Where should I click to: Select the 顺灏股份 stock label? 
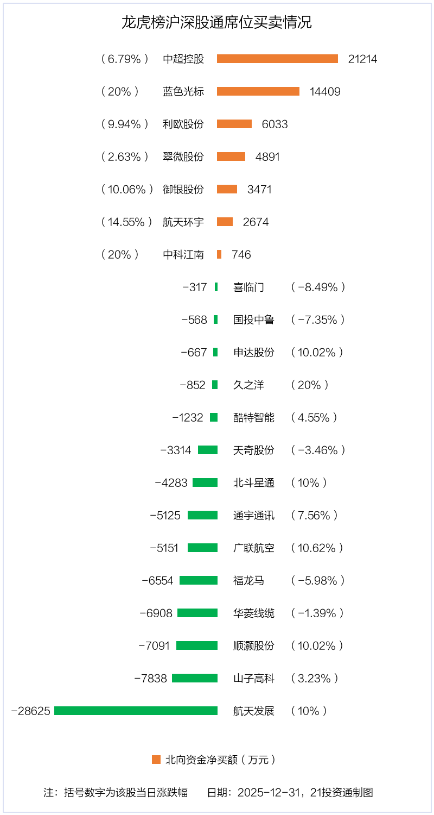pos(254,645)
